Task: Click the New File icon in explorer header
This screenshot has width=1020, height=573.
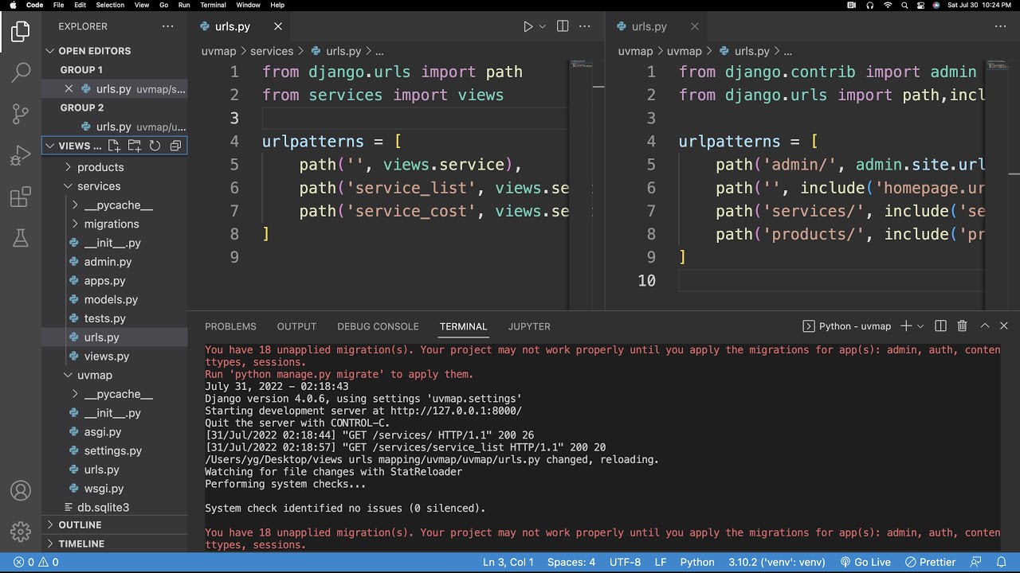Action: click(114, 146)
